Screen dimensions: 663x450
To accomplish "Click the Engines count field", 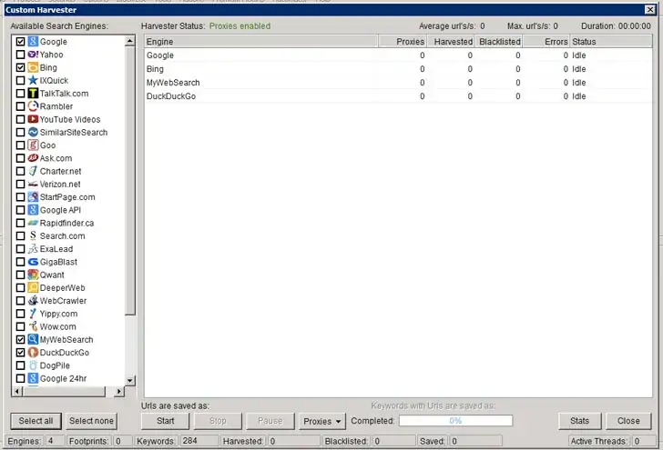I will click(55, 441).
